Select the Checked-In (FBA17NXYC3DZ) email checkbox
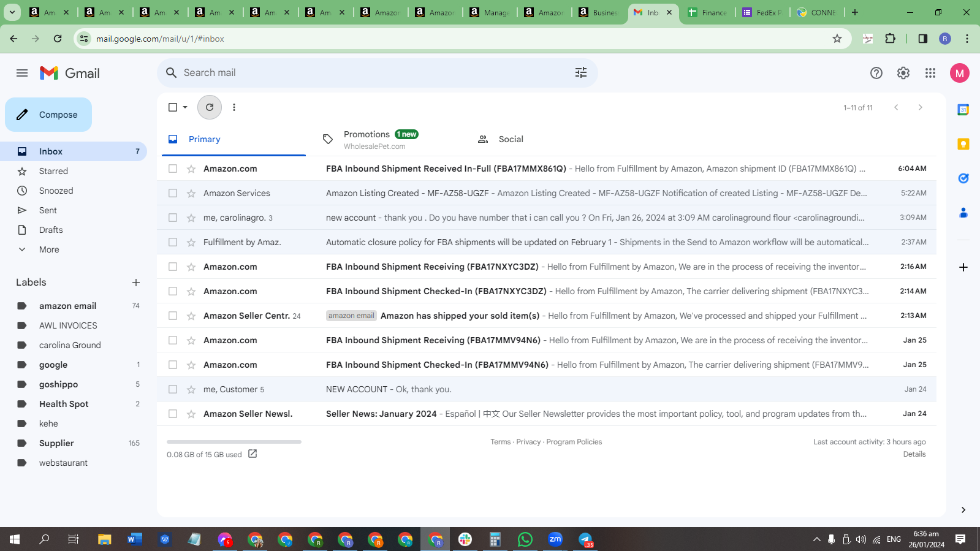Image resolution: width=980 pixels, height=551 pixels. (x=173, y=291)
